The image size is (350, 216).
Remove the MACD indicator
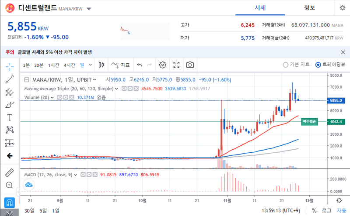pyautogui.click(x=95, y=175)
